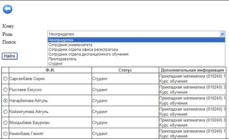The width and height of the screenshot is (229, 139).
Task: Click name text Кененбаев Ганият
Action: (26, 134)
